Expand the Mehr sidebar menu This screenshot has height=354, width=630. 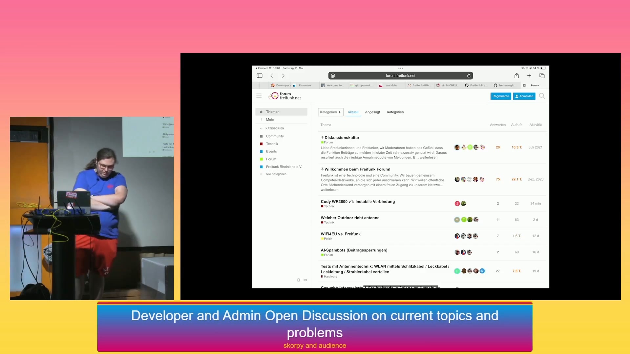tap(270, 120)
